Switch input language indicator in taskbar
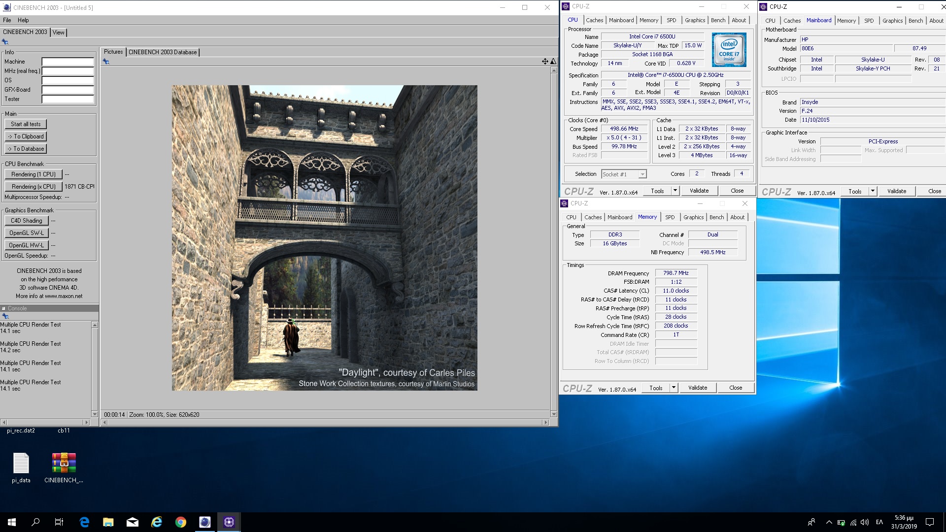Screen dimensions: 946x532 tap(879, 522)
